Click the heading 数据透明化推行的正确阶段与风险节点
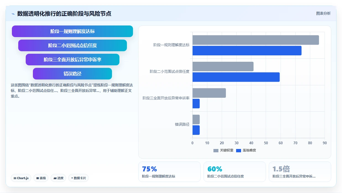This screenshot has height=193, width=342. coord(64,14)
